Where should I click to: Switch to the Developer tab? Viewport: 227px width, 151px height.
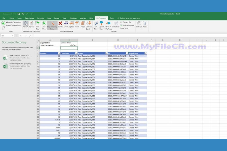pyautogui.click(x=73, y=18)
